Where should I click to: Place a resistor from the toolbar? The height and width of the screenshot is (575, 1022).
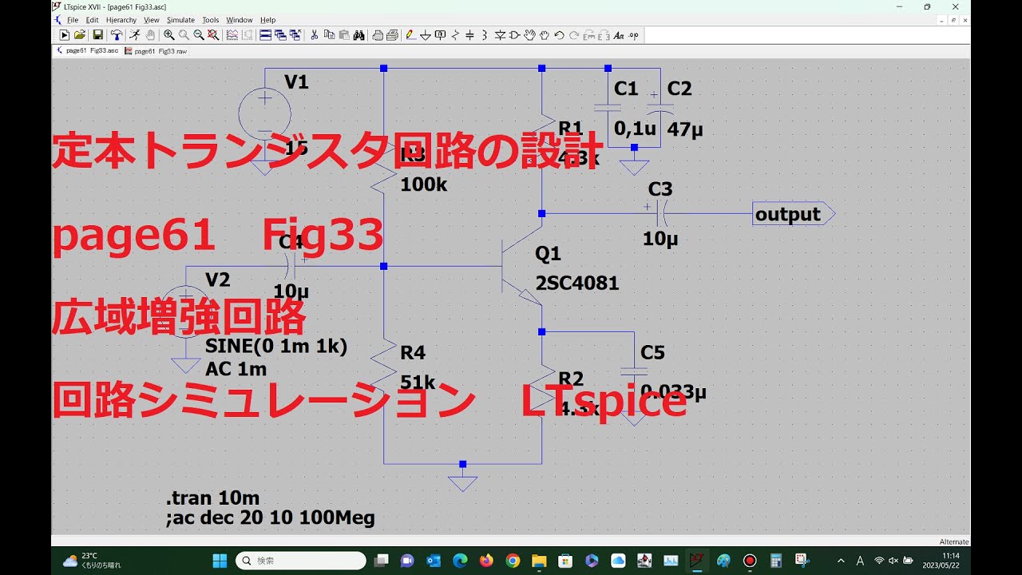455,35
